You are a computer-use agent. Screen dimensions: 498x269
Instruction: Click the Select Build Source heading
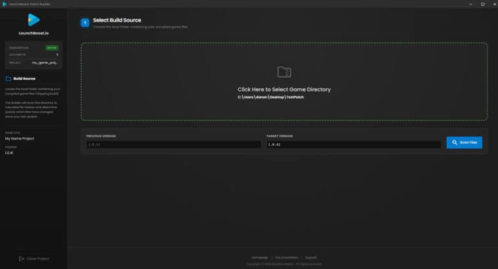click(x=117, y=20)
